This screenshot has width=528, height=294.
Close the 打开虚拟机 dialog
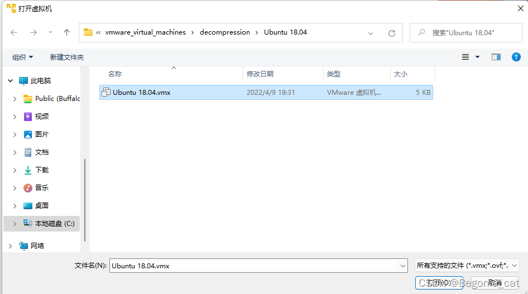point(521,8)
